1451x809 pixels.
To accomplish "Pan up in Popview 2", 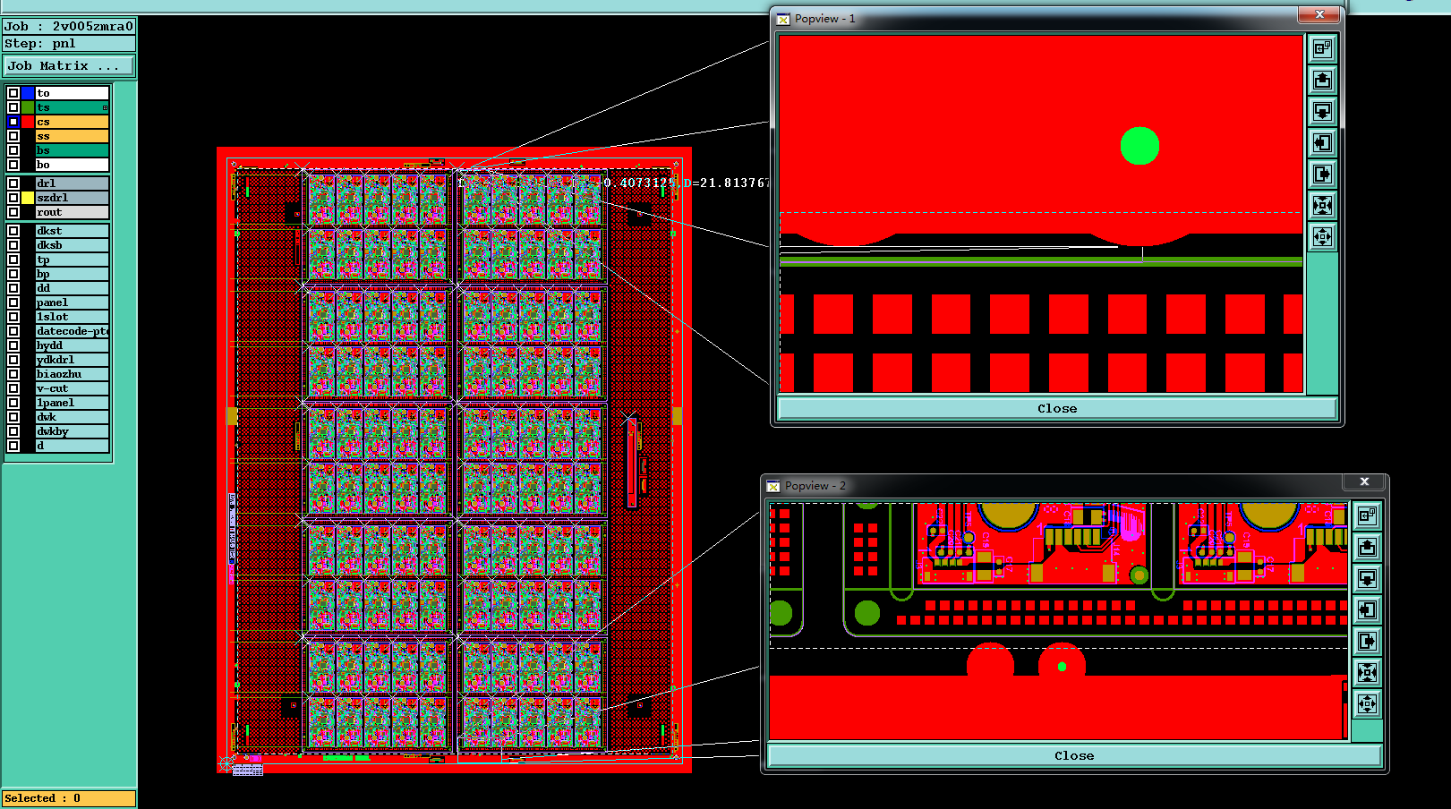I will click(1367, 547).
